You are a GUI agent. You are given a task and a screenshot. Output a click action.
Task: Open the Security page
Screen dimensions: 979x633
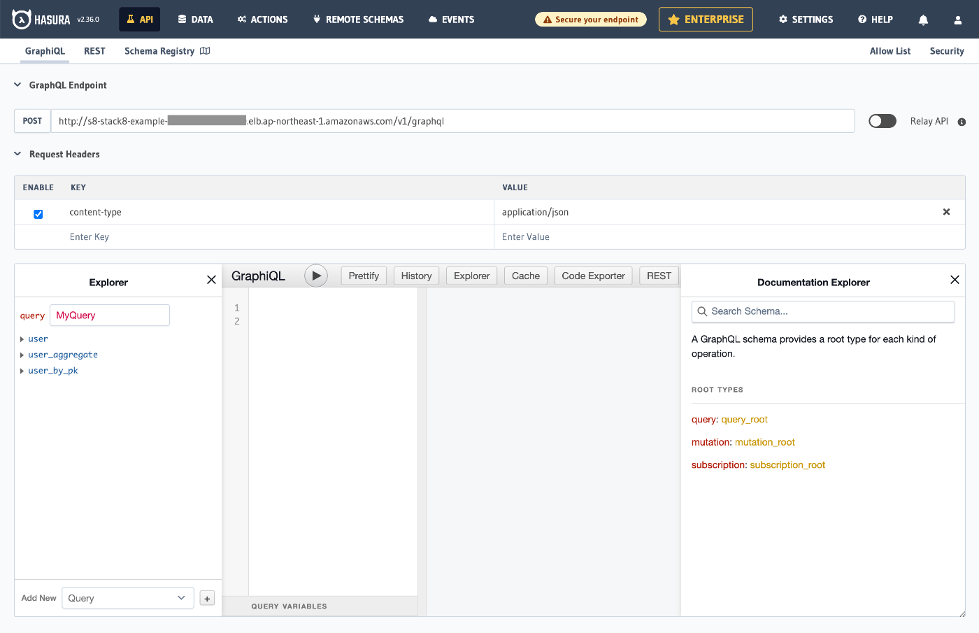coord(947,51)
